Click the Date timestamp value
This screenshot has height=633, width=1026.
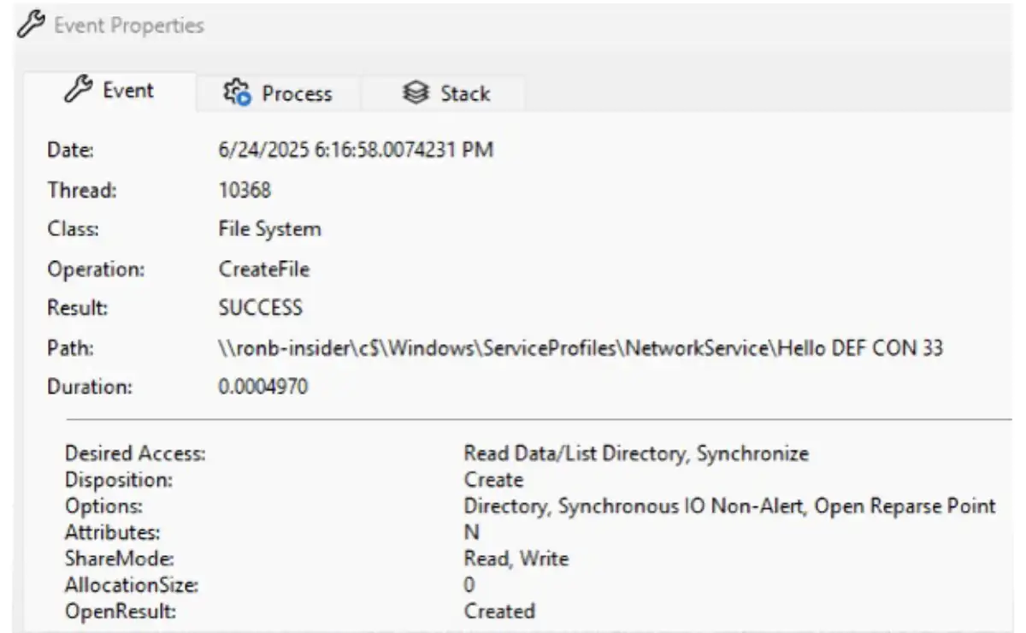pos(356,150)
